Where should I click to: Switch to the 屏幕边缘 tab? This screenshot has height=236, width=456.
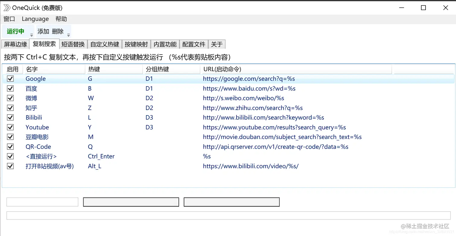pos(15,44)
